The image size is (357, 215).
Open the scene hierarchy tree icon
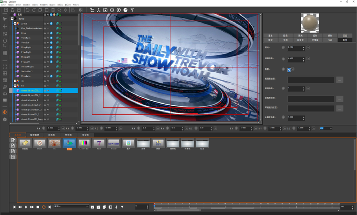[92, 10]
